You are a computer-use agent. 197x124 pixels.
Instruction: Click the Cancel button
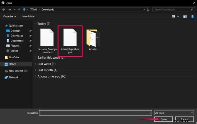click(184, 119)
